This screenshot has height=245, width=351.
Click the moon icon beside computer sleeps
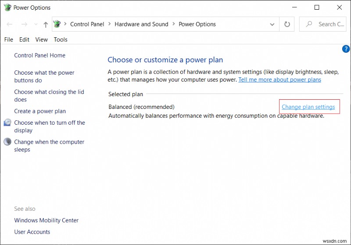7,142
